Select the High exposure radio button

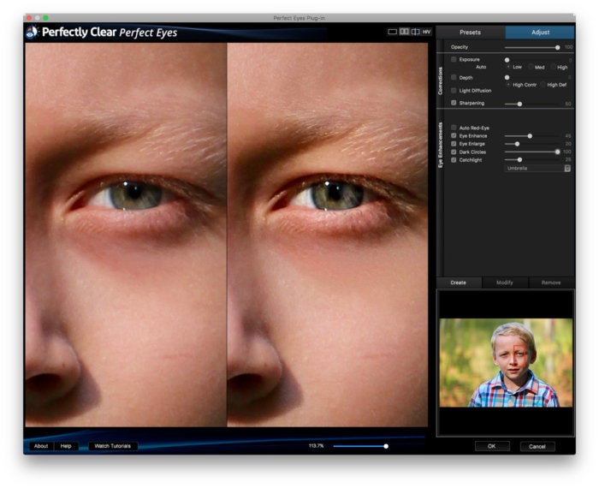[x=553, y=67]
